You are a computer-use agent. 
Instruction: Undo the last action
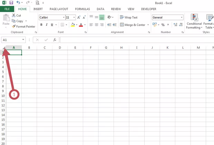(x=18, y=2)
